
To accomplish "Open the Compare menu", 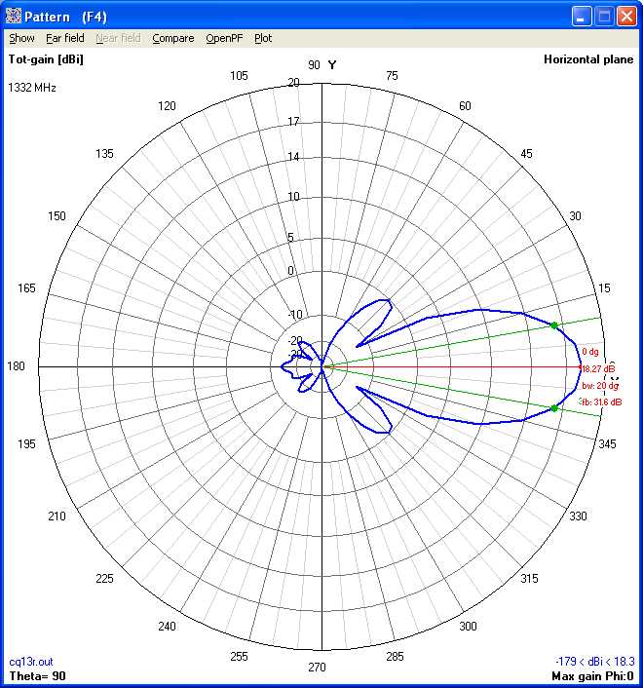I will coord(172,38).
